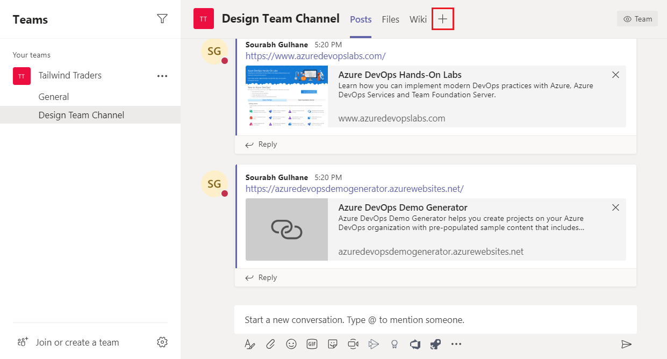The height and width of the screenshot is (359, 667).
Task: Open the filter icon beside the Teams heading
Action: [162, 19]
